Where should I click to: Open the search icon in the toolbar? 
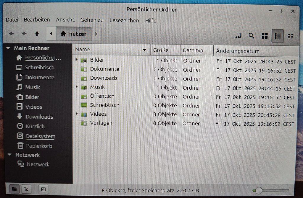[x=251, y=36]
